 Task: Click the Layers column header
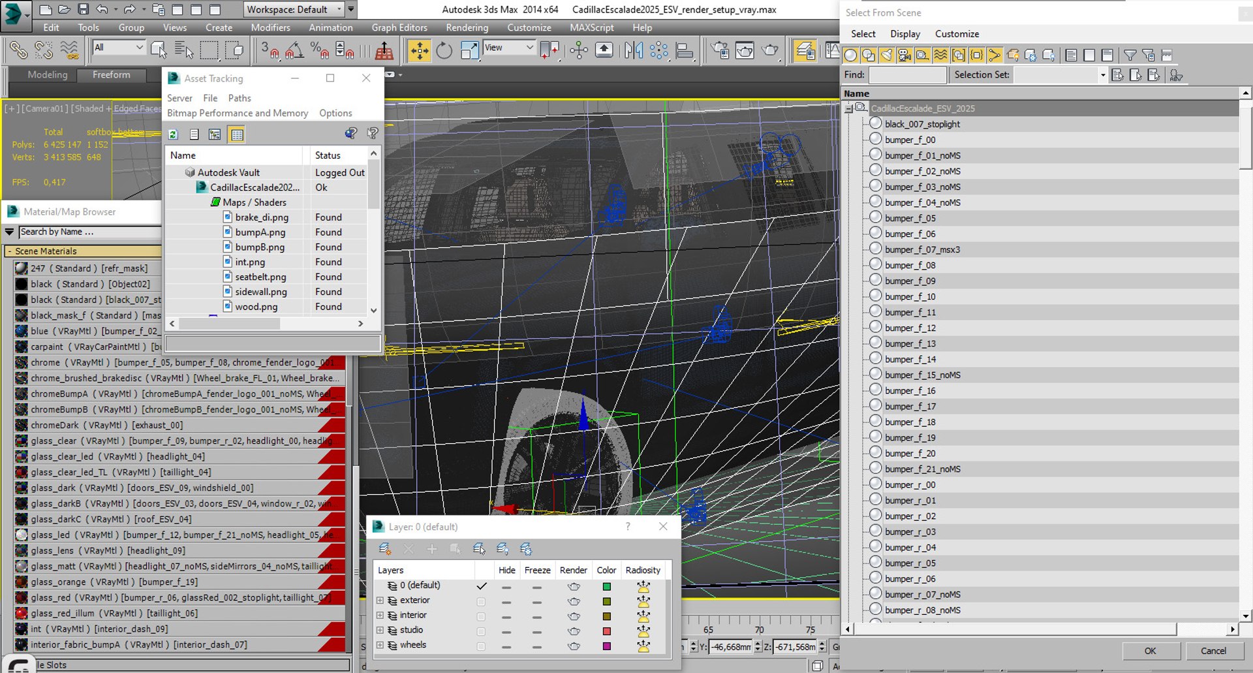(424, 571)
